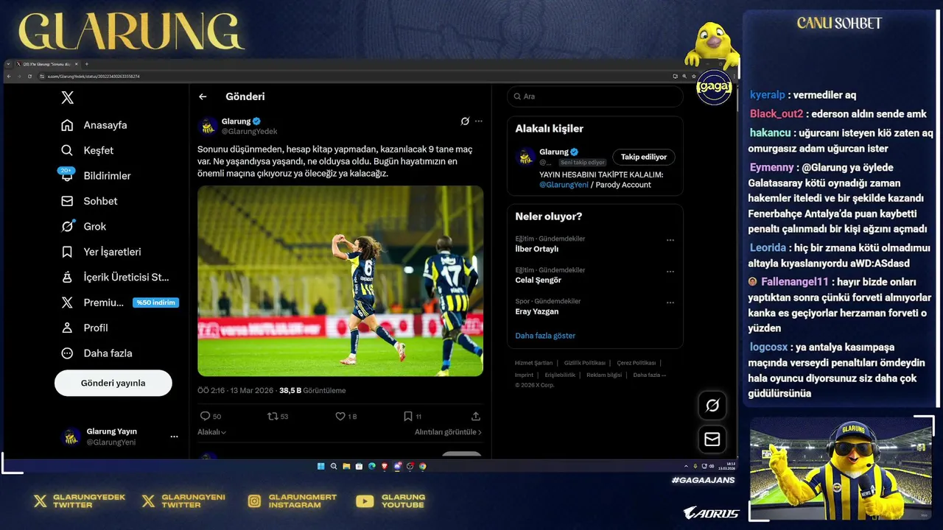
Task: Open the browser tab list chevron
Action: (8, 64)
